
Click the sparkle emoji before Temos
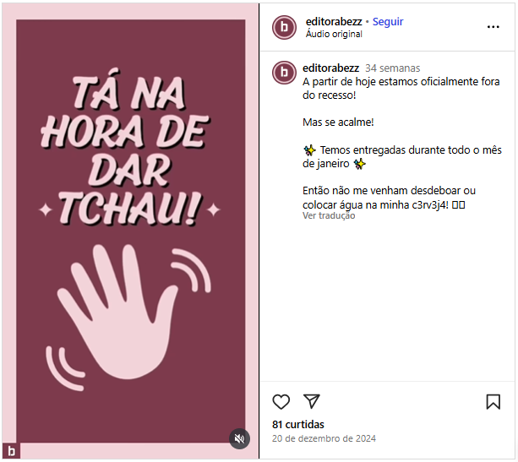click(309, 150)
